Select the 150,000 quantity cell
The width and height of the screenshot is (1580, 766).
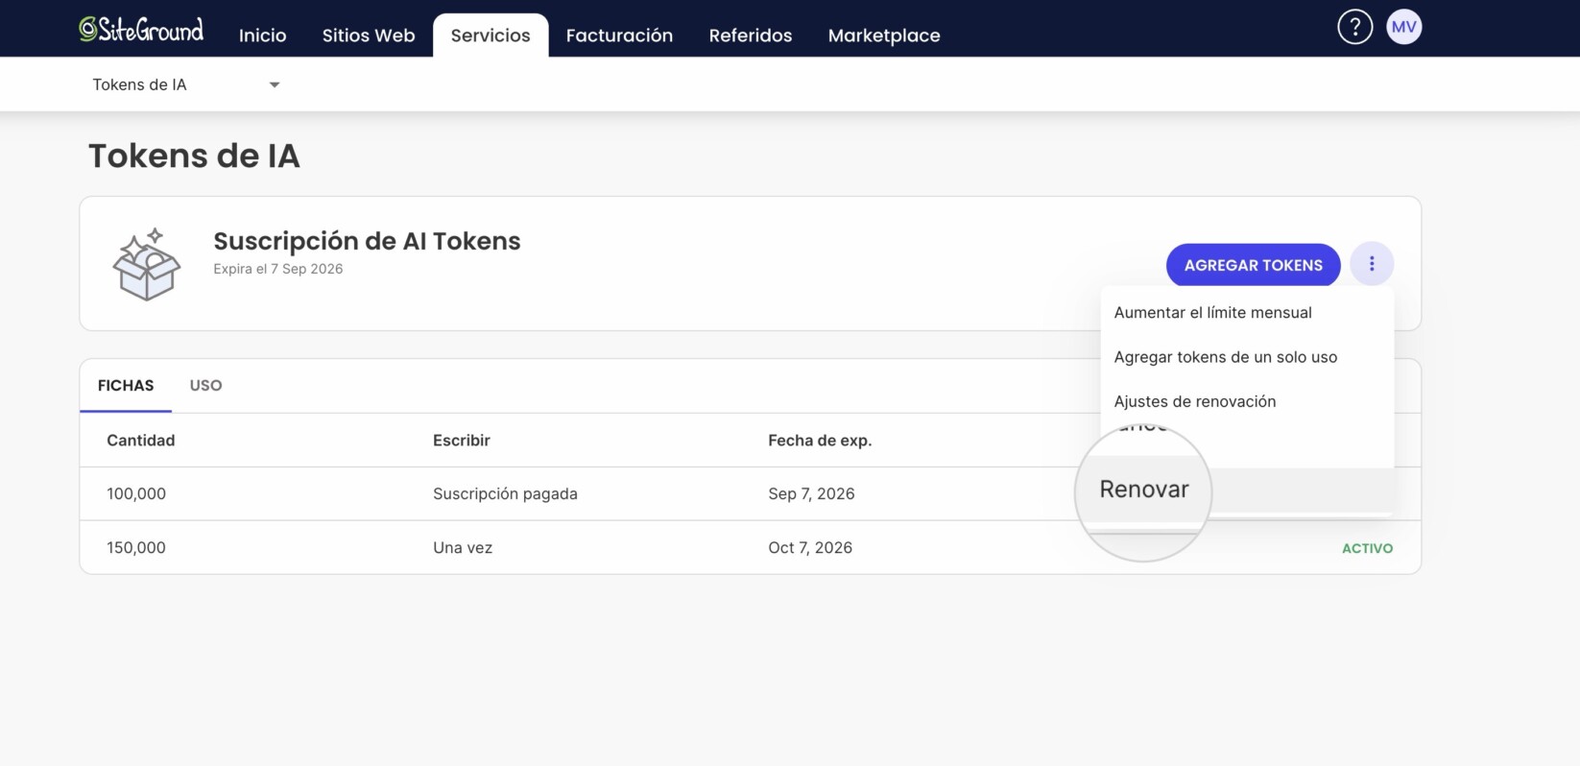tap(136, 547)
